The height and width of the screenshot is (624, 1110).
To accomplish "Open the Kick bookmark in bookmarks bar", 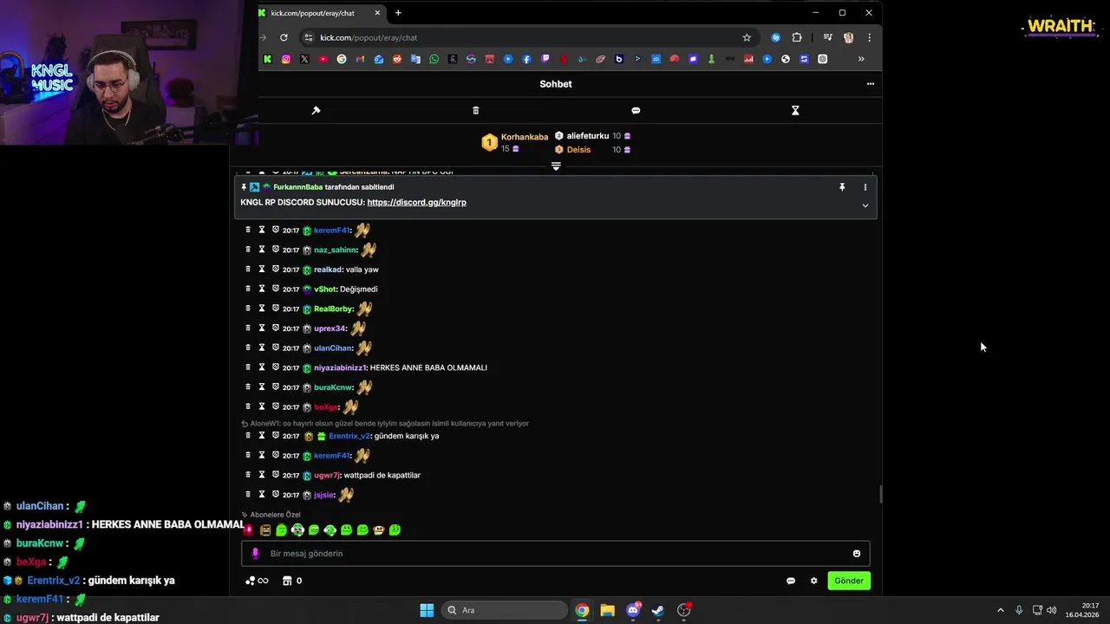I will coord(267,59).
